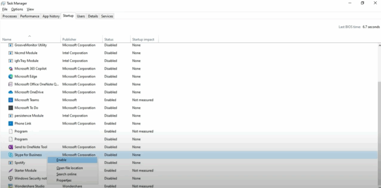Switch to the Users tab
The width and height of the screenshot is (381, 188).
tap(81, 16)
